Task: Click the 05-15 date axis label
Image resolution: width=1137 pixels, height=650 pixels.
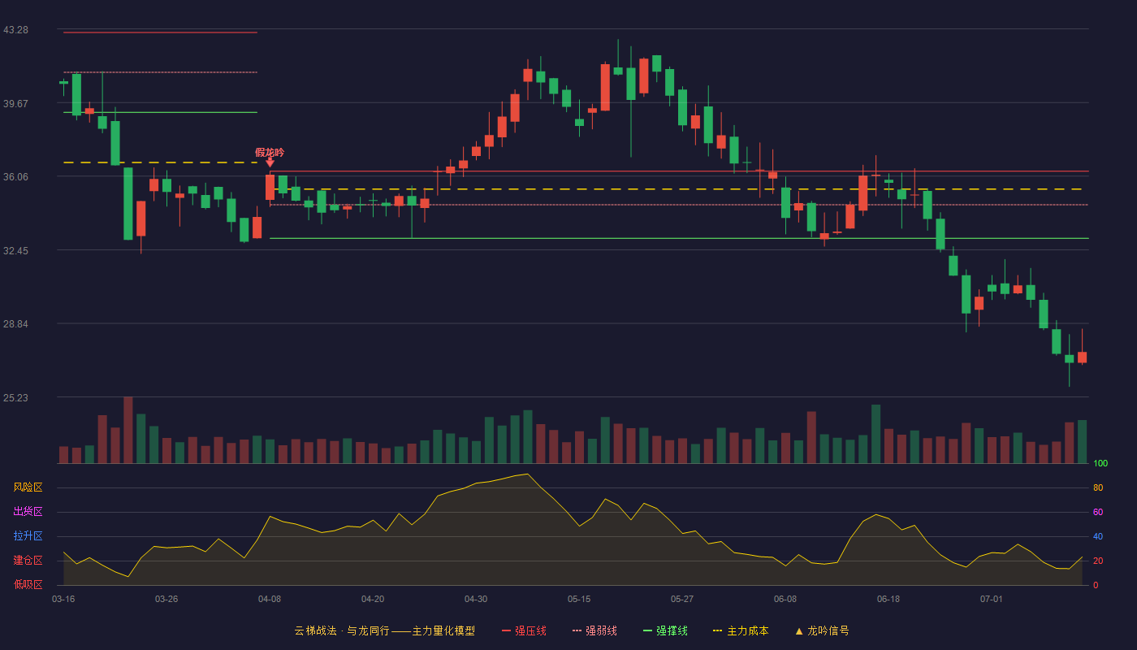Action: tap(579, 599)
